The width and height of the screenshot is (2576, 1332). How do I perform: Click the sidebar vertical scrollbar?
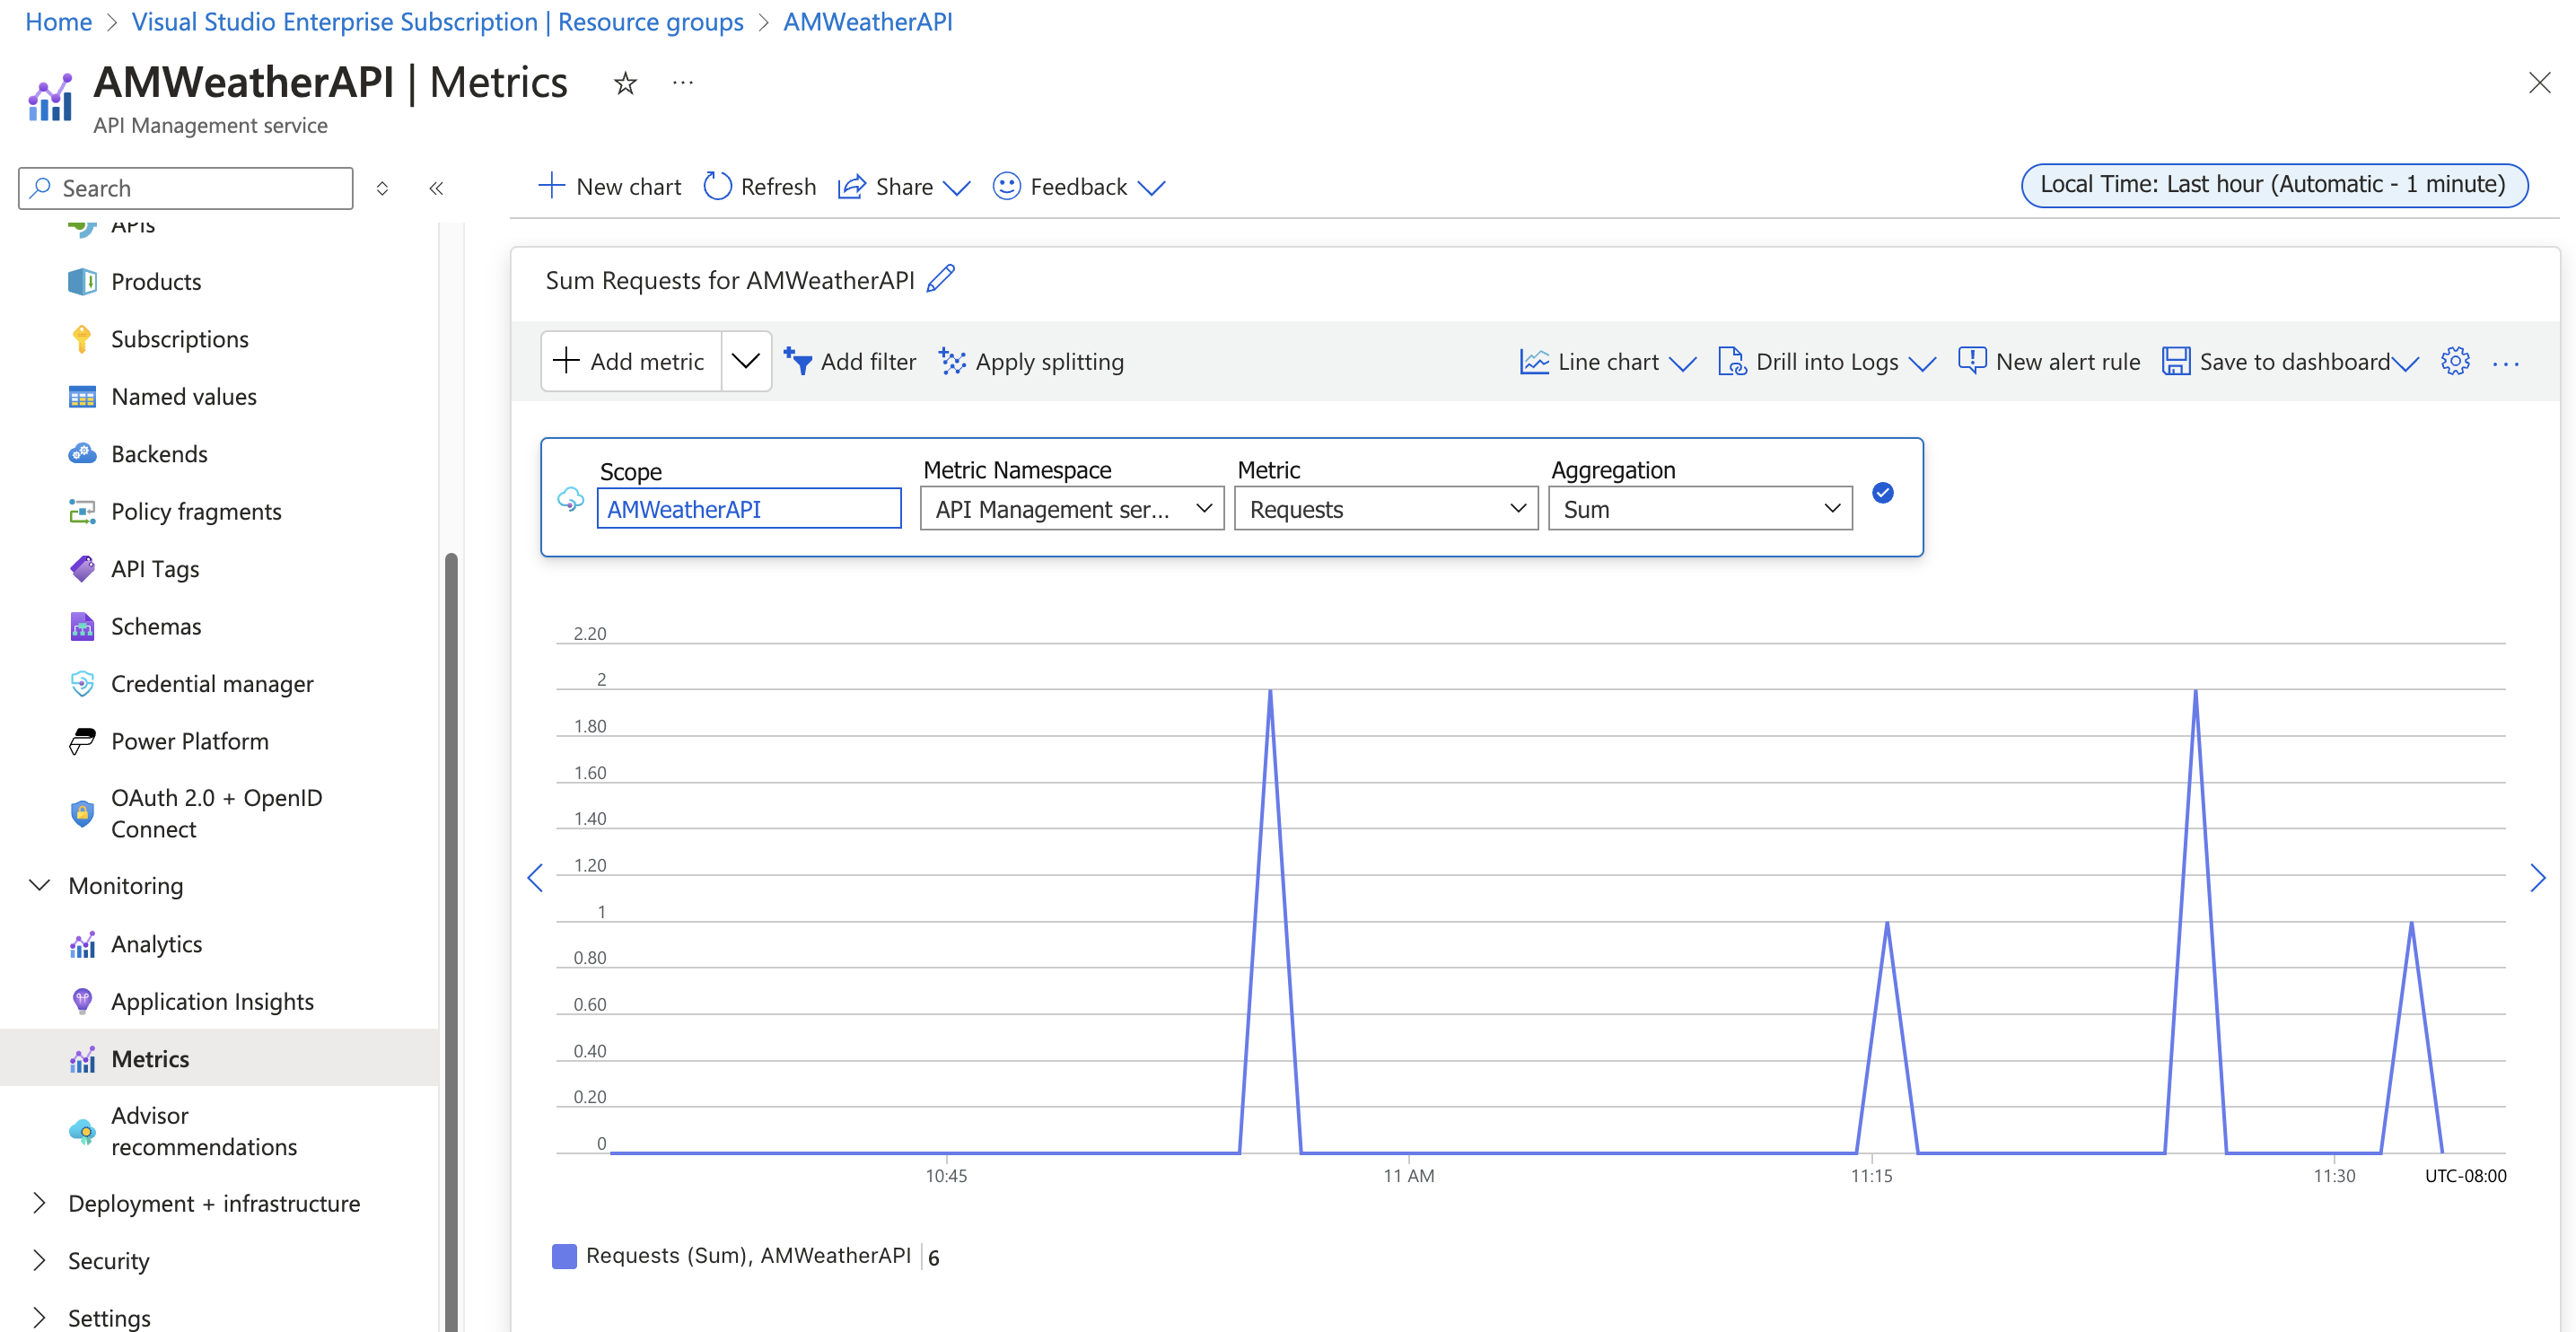[451, 940]
